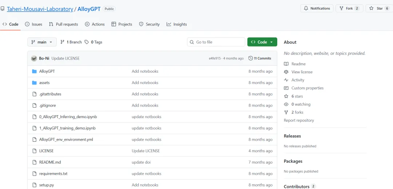Open the Insights tab

point(177,24)
